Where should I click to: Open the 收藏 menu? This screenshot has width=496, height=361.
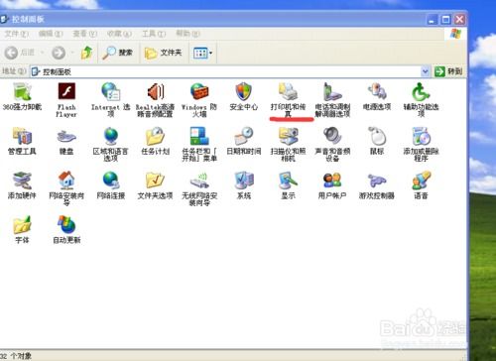coord(119,34)
